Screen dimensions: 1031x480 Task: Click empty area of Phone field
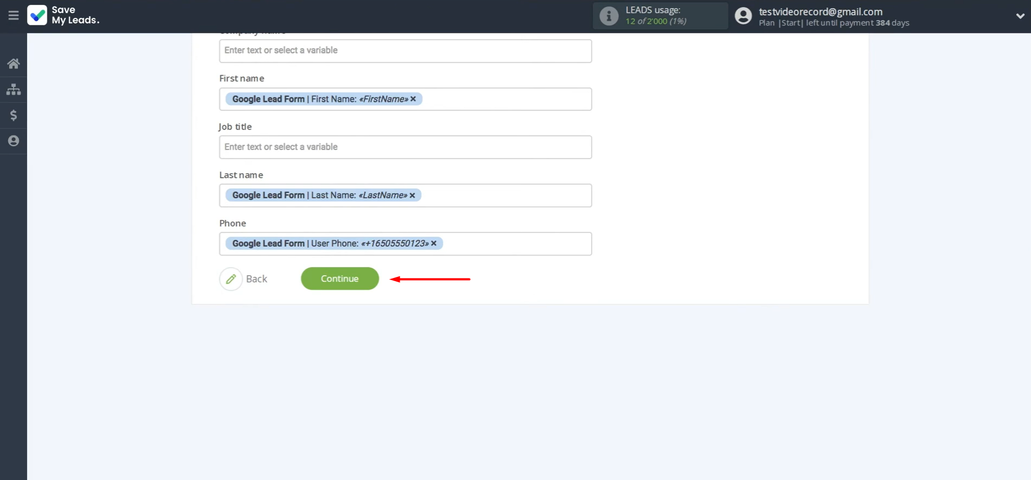coord(515,244)
